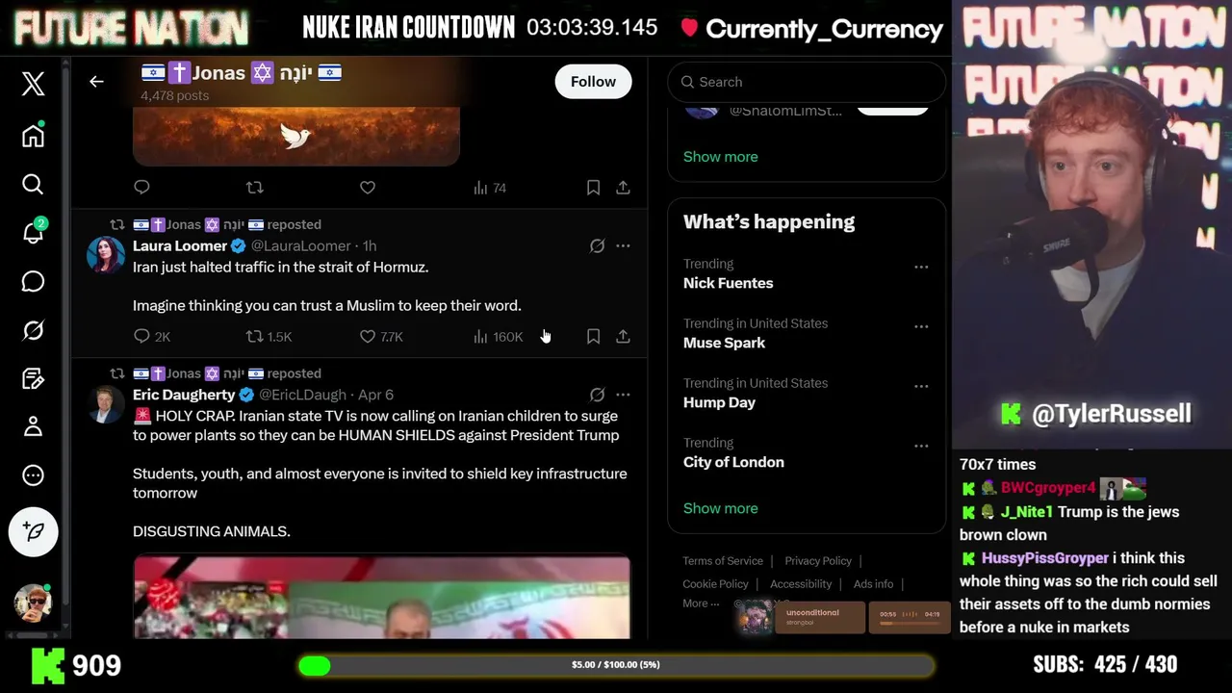Open Accessibility footer link

[801, 584]
